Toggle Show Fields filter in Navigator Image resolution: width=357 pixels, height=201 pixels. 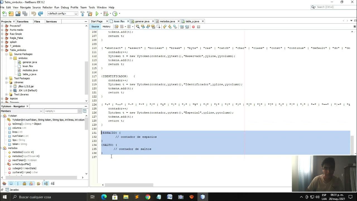[x=11, y=183]
